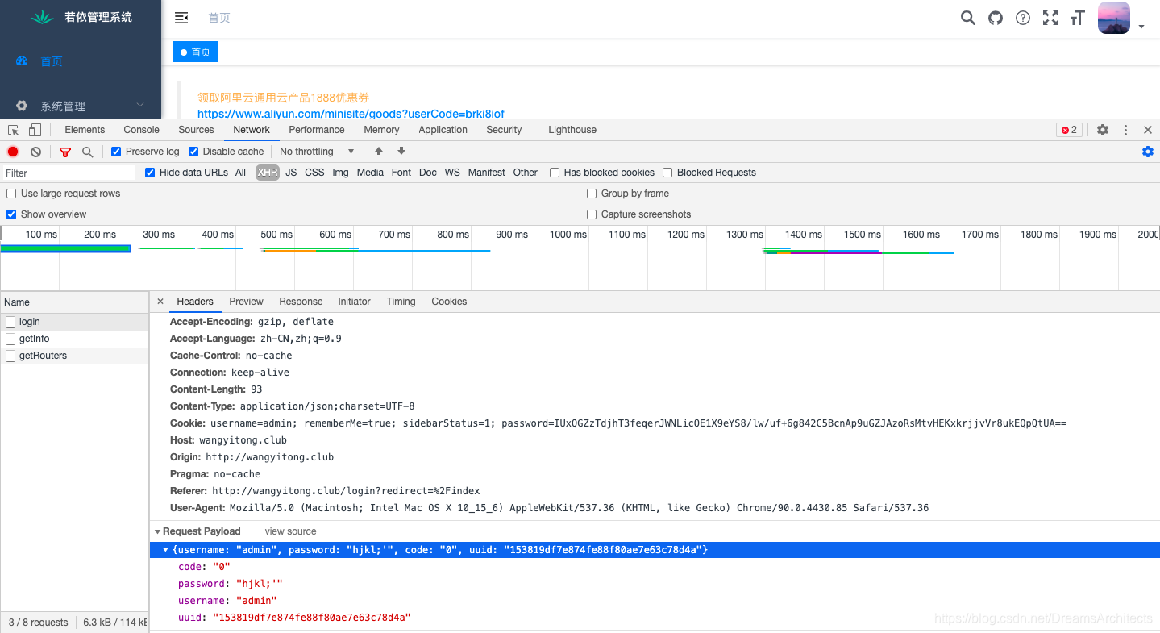Click the 1000 ms mark on overview timeline

(x=568, y=235)
